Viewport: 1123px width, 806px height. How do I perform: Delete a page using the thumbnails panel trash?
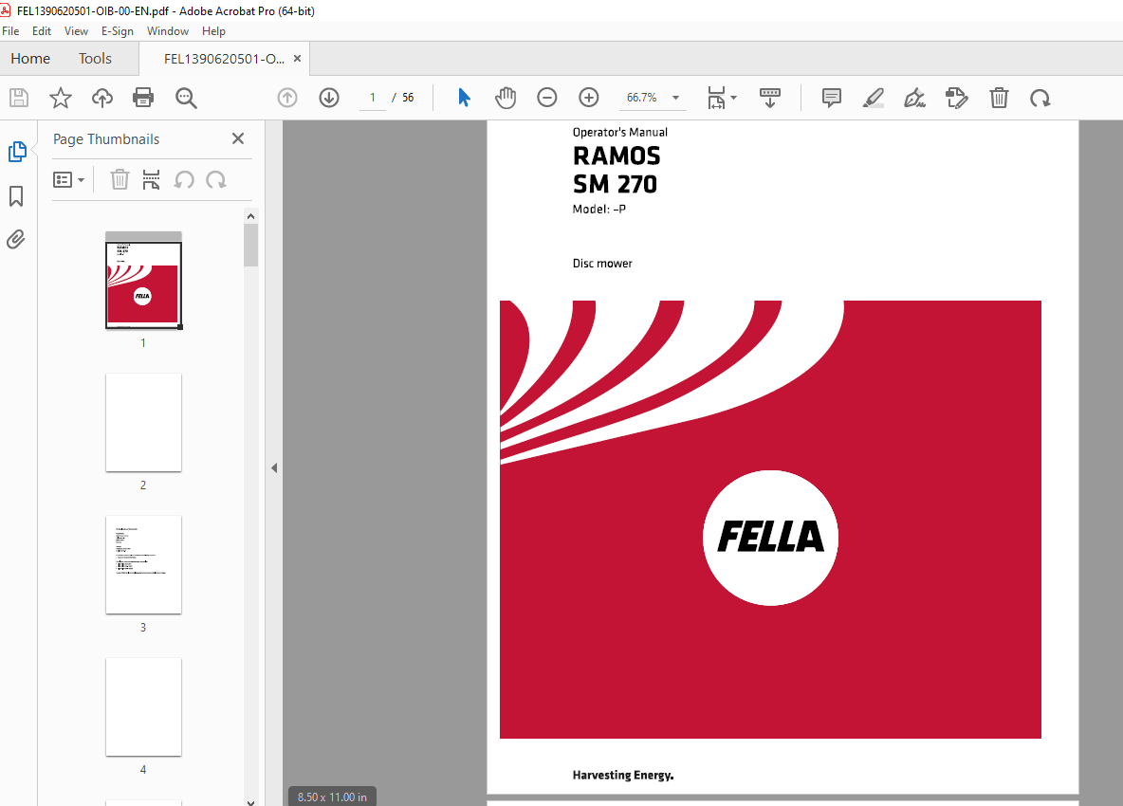coord(120,179)
